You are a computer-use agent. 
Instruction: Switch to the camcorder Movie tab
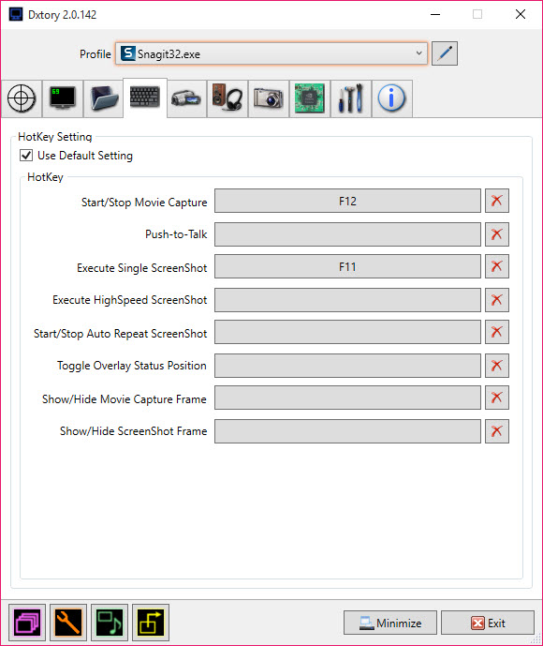coord(186,98)
